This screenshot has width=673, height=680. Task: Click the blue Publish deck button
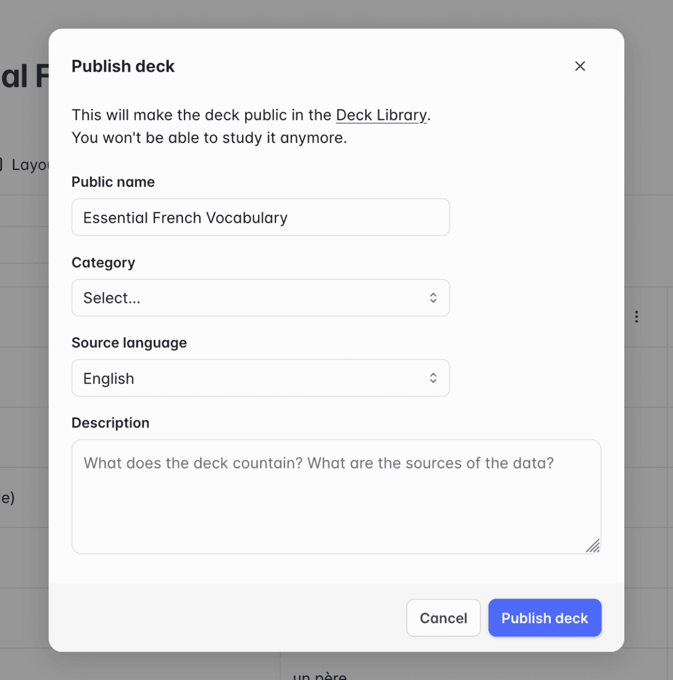(545, 618)
